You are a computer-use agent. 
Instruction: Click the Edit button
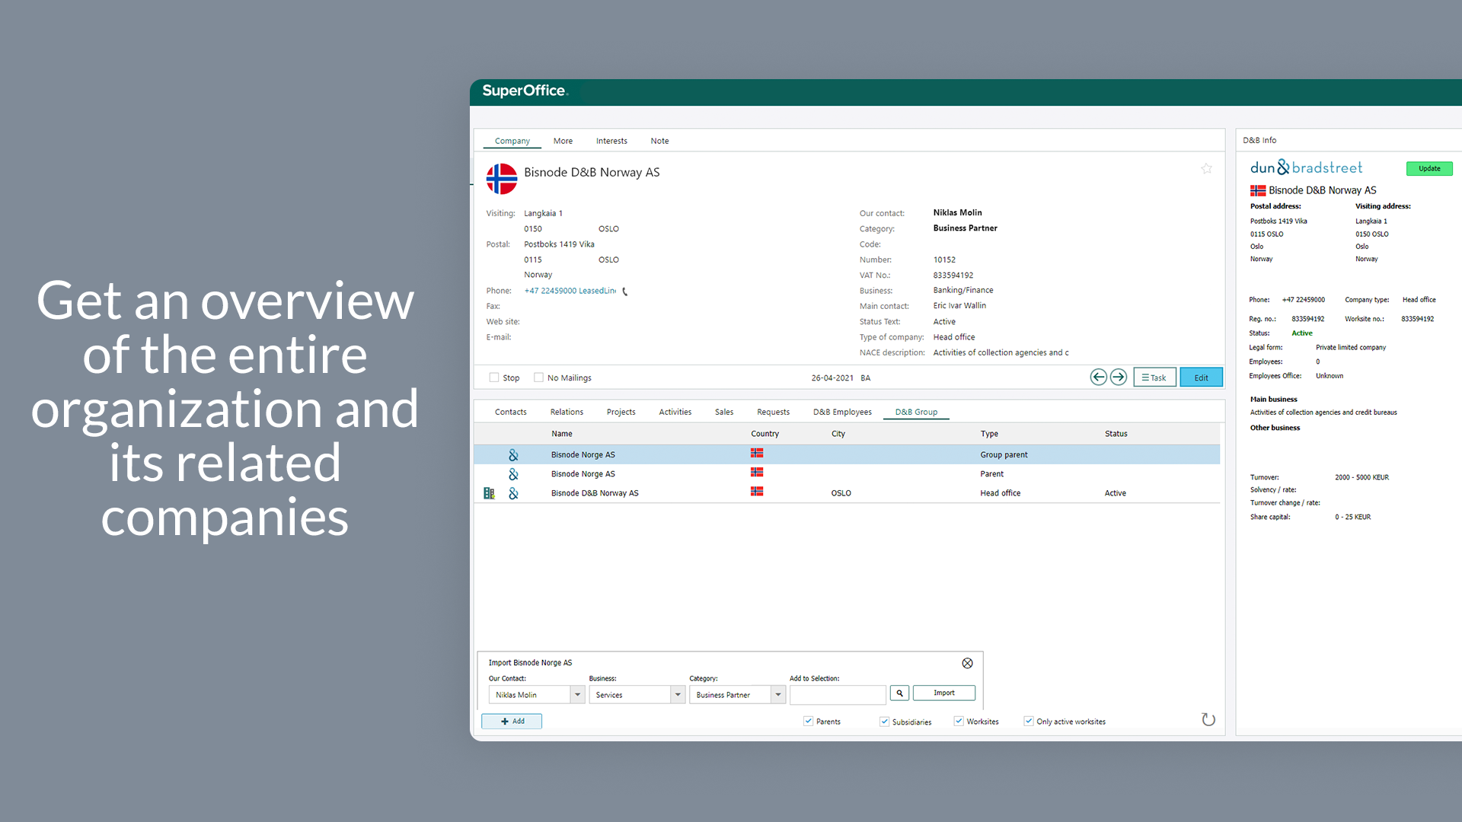tap(1201, 378)
